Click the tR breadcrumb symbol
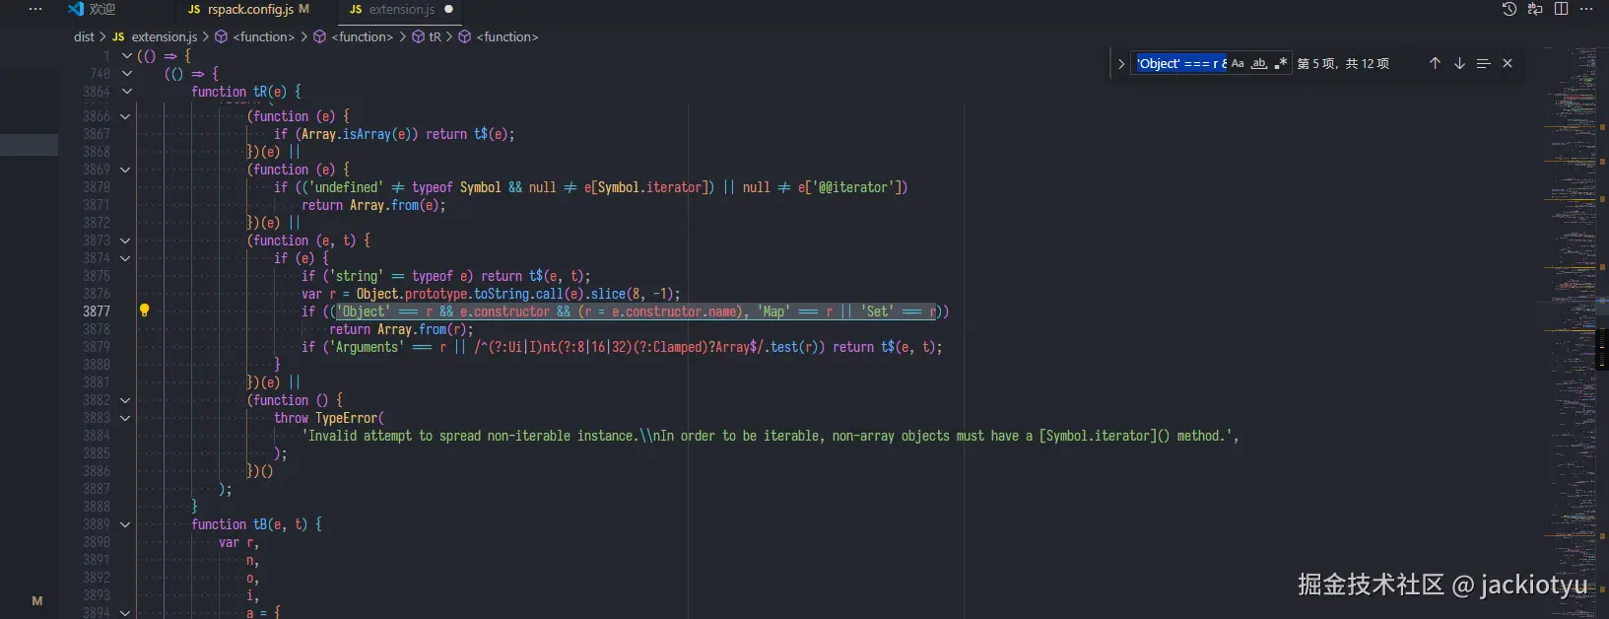 point(435,36)
